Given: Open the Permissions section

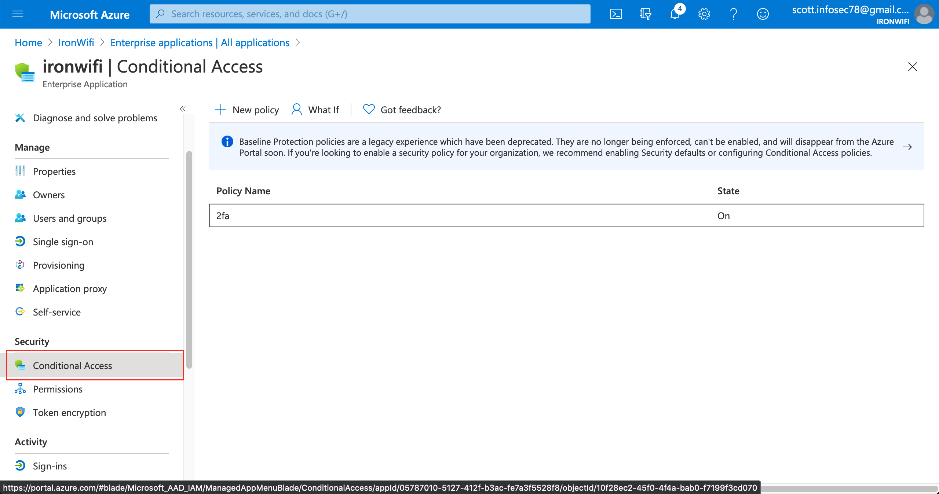Looking at the screenshot, I should coord(58,389).
